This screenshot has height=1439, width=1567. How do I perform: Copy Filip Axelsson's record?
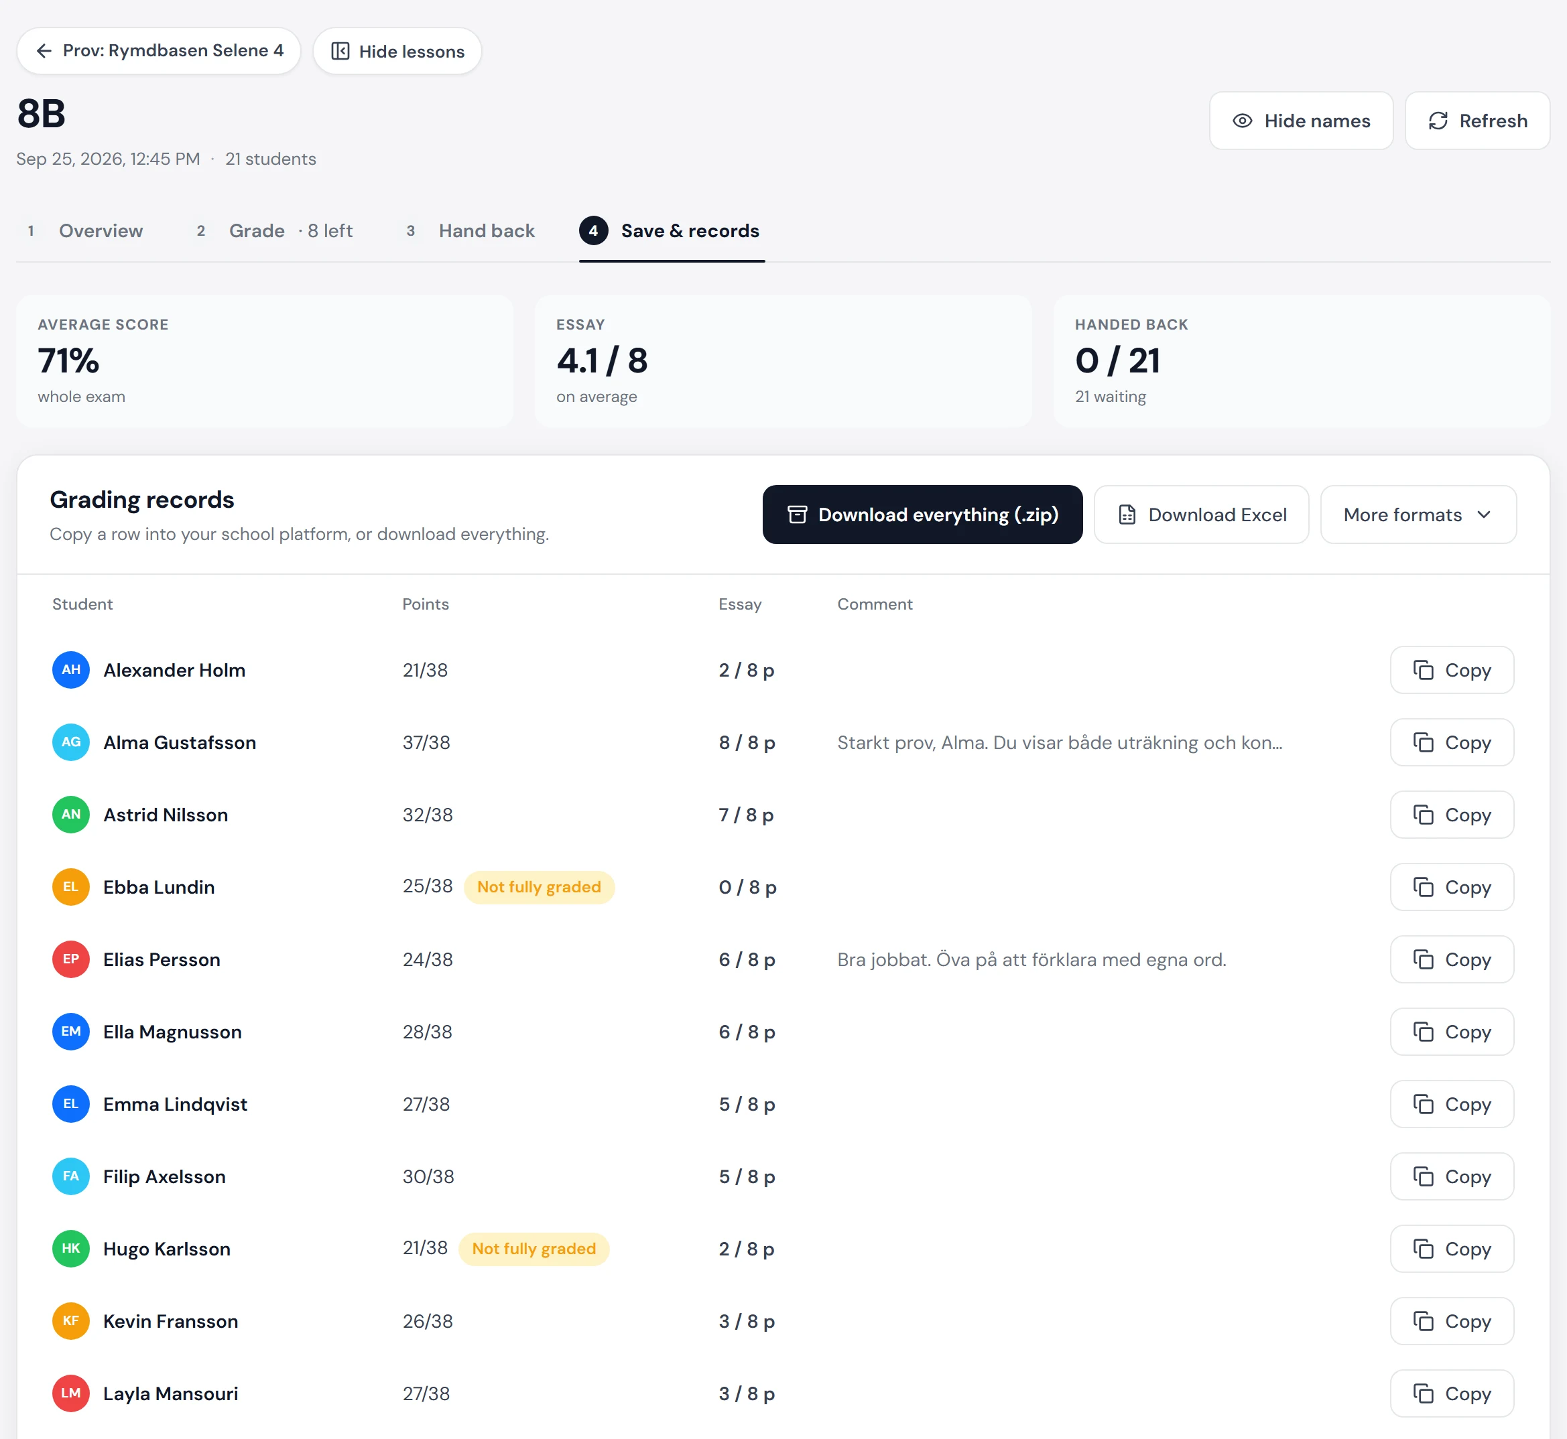pos(1452,1176)
